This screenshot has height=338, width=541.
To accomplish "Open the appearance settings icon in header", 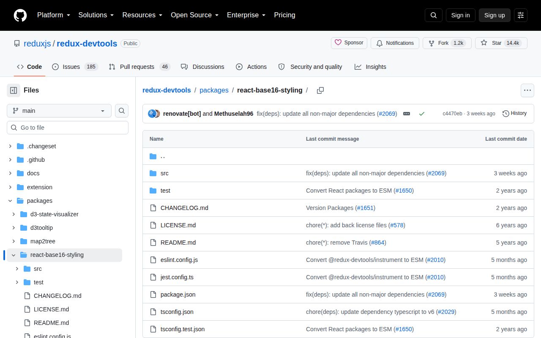I will click(x=521, y=15).
